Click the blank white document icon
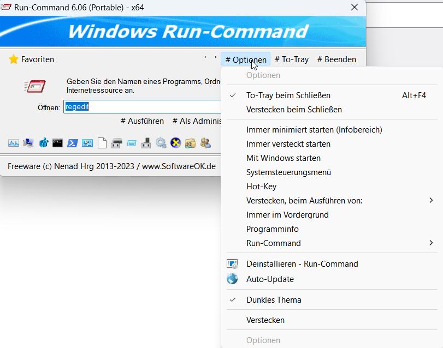This screenshot has height=348, width=443. (x=102, y=143)
